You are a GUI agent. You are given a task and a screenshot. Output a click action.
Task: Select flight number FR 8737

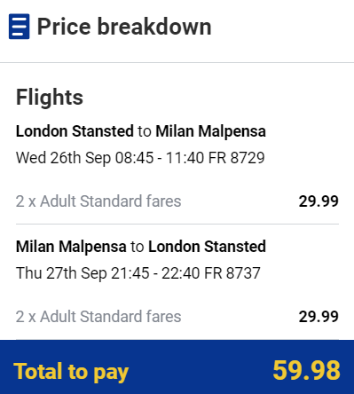click(x=232, y=272)
